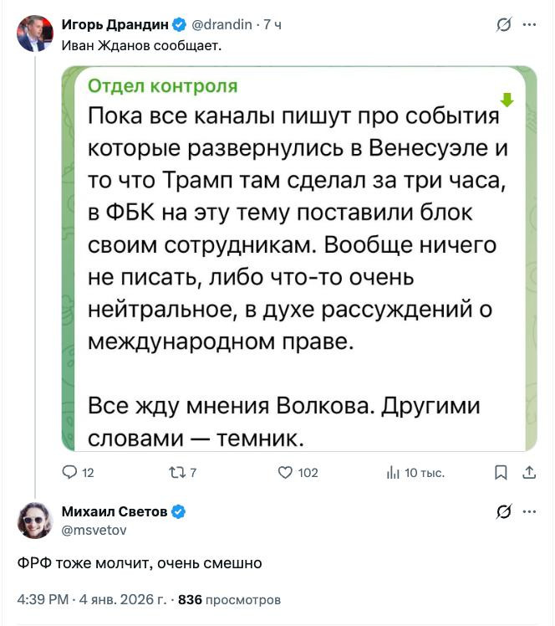Like the post with 102 likes
Image resolution: width=555 pixels, height=626 pixels.
click(x=285, y=473)
